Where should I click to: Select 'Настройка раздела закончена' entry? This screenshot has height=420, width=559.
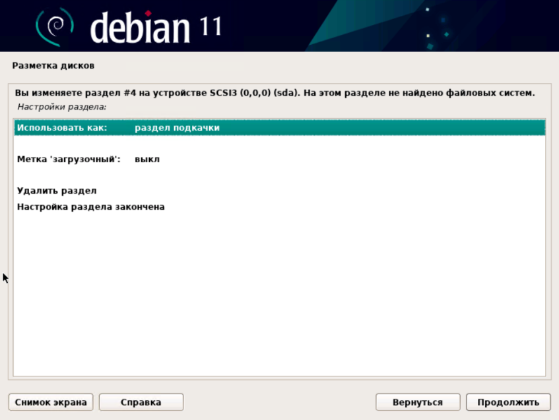click(x=280, y=206)
